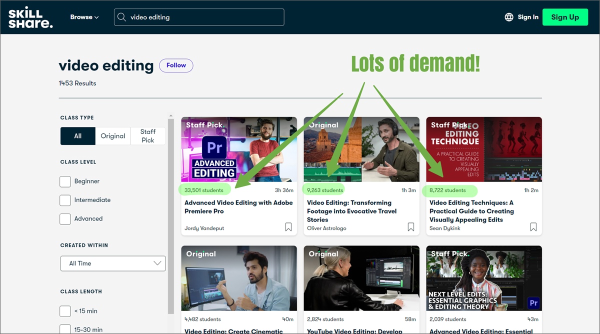Image resolution: width=600 pixels, height=334 pixels.
Task: Select the Original class type tab
Action: pos(113,136)
